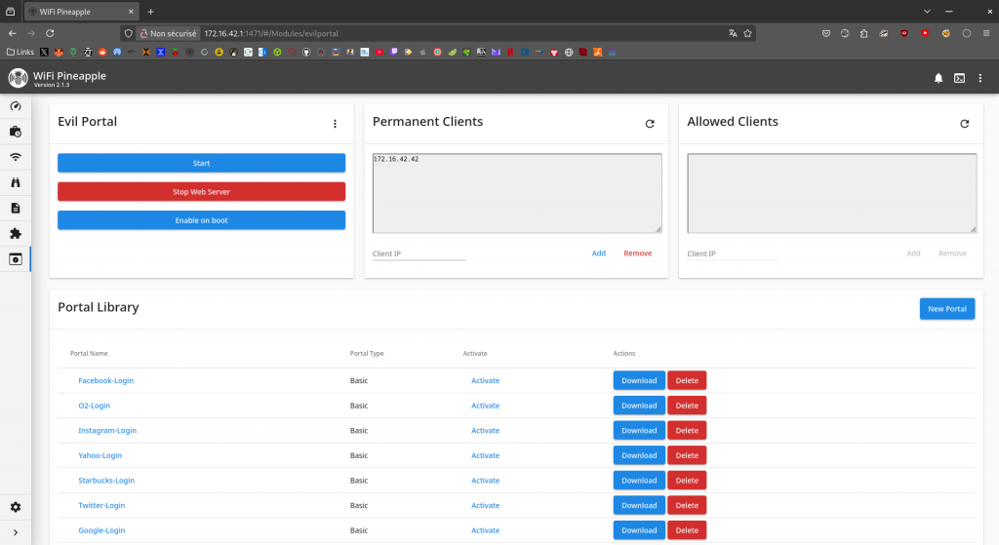Open the Logging document sidebar icon
The width and height of the screenshot is (999, 545).
point(16,209)
